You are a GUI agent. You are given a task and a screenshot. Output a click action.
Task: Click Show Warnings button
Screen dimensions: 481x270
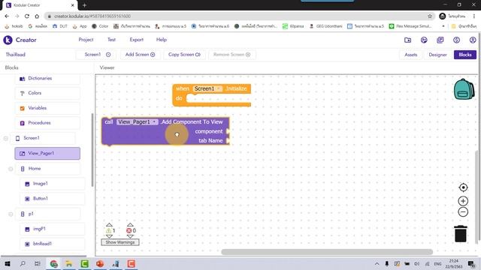(x=120, y=242)
